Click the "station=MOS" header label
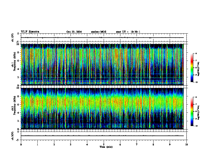210x162 pixels. 99,32
